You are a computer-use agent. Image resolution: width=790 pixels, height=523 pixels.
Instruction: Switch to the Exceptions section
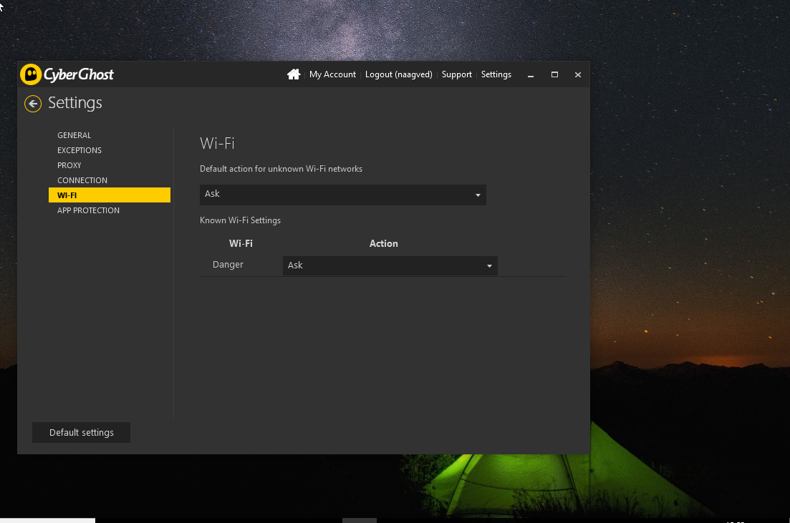click(110, 150)
